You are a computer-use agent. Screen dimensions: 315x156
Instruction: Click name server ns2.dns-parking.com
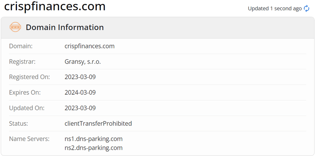click(x=94, y=148)
